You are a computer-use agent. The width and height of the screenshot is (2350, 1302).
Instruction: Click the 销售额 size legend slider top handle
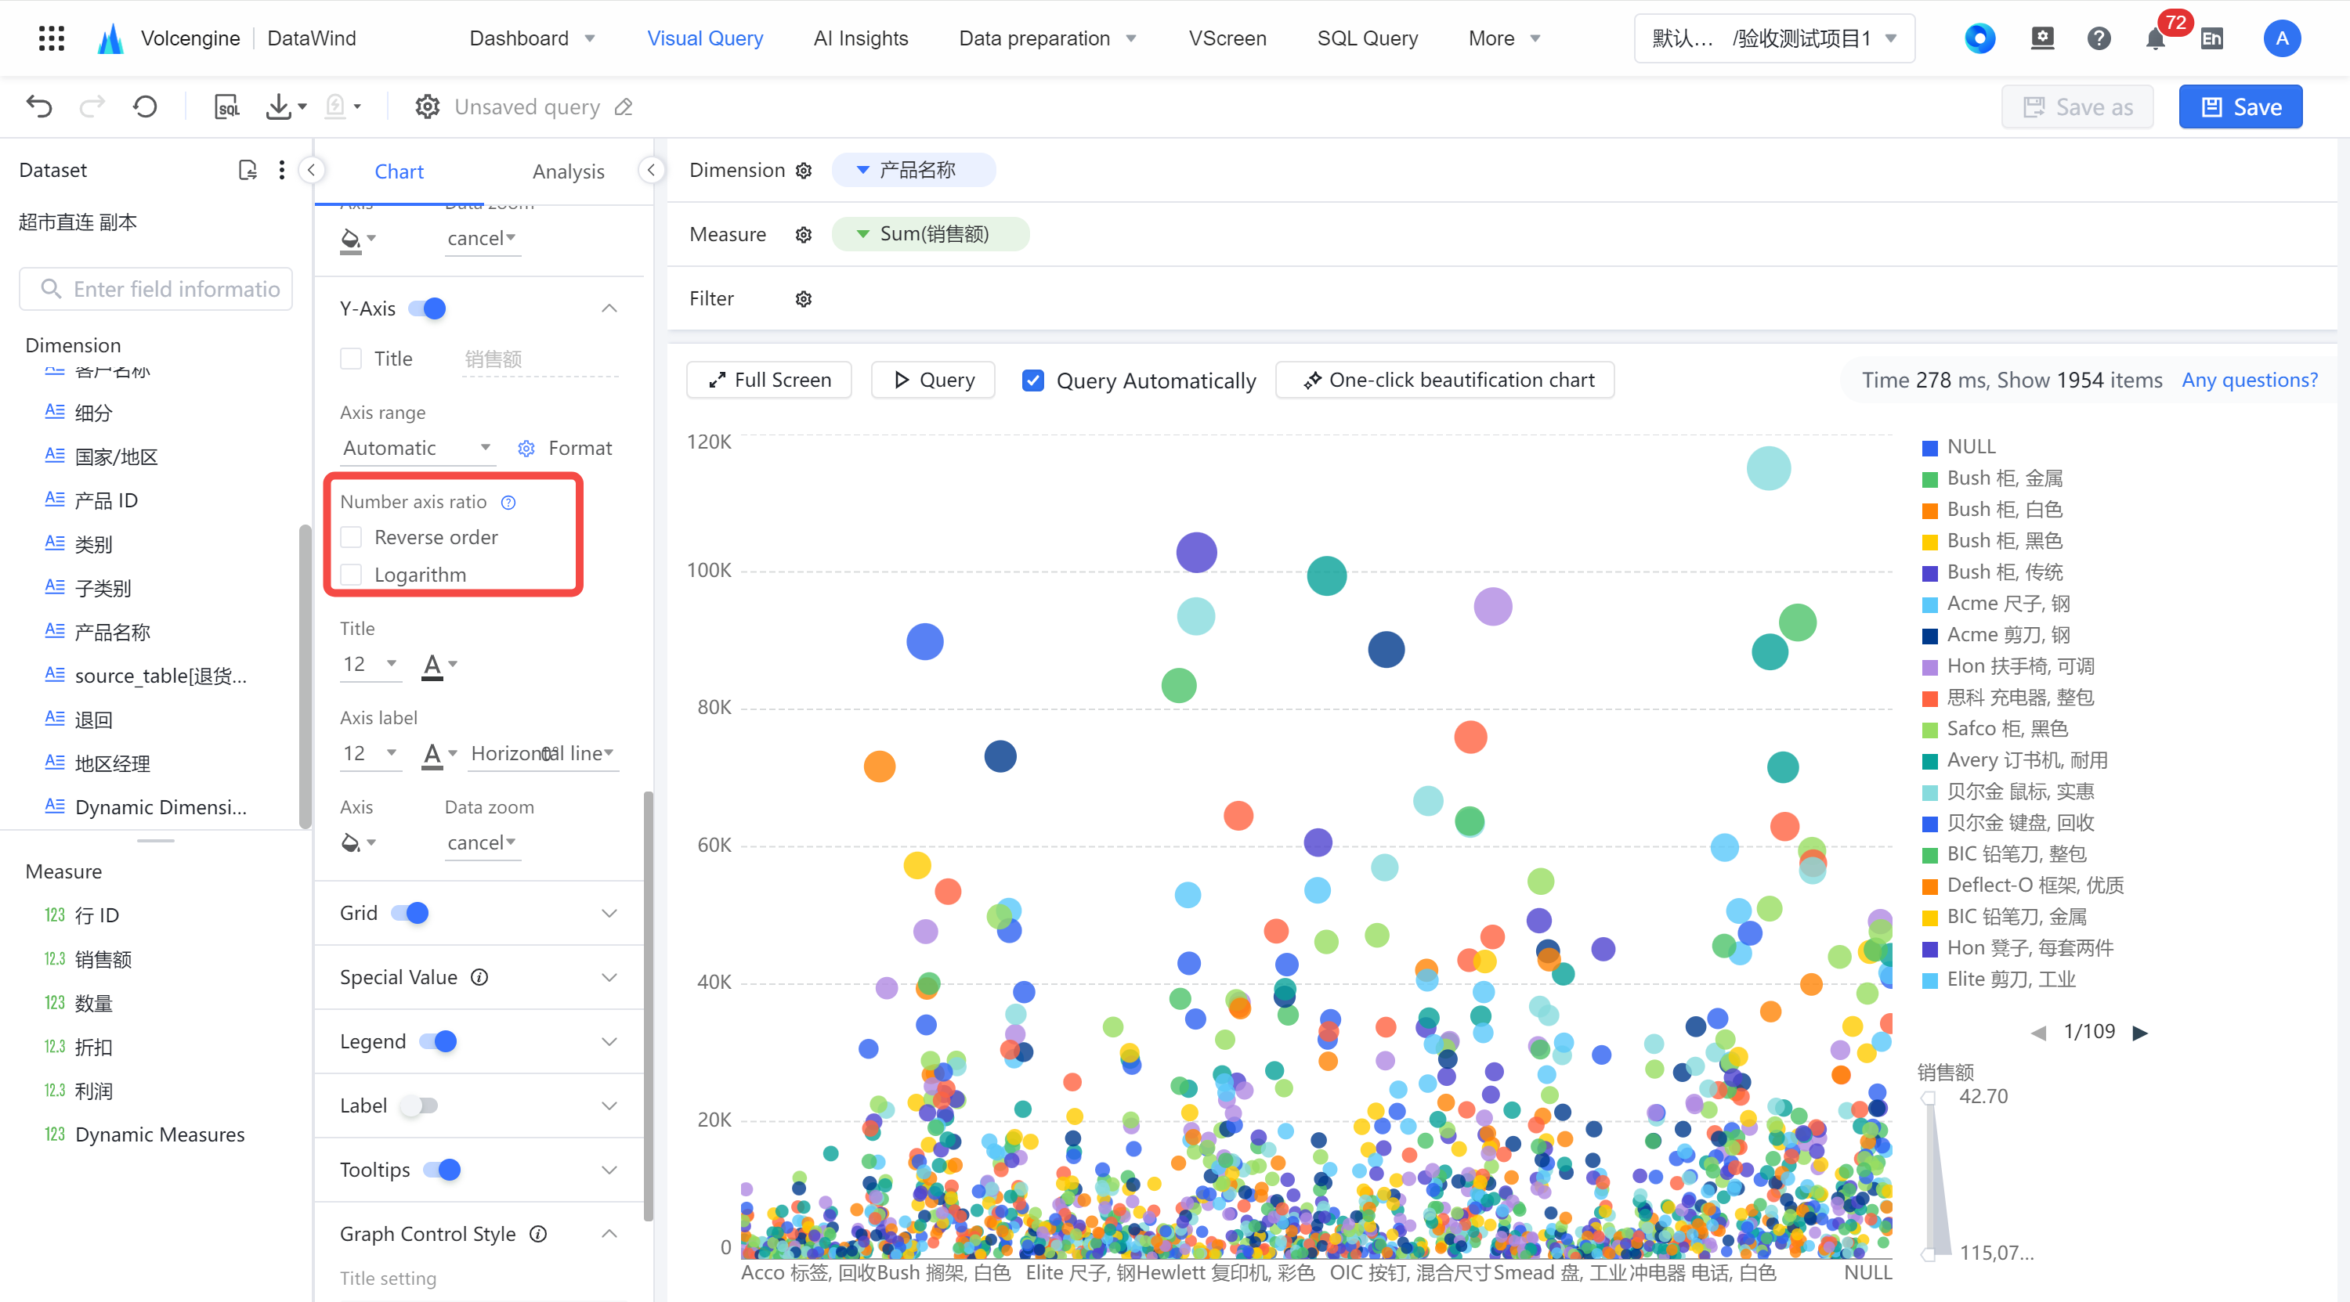1928,1098
